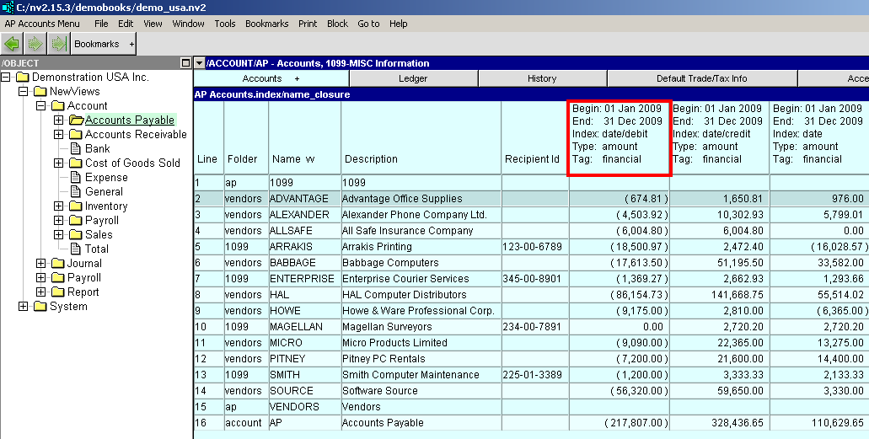This screenshot has width=869, height=439.
Task: Click the first green forward arrow
Action: 35,43
